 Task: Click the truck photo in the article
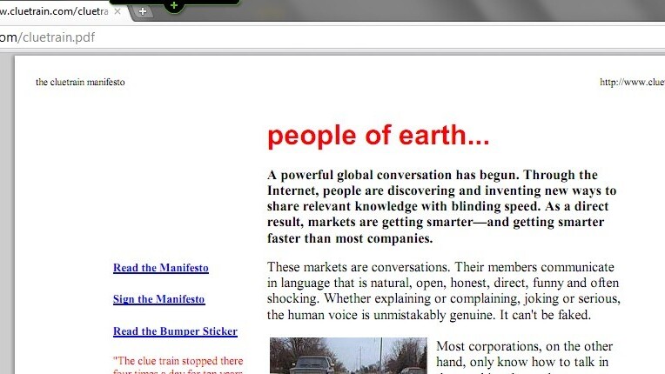pos(348,357)
